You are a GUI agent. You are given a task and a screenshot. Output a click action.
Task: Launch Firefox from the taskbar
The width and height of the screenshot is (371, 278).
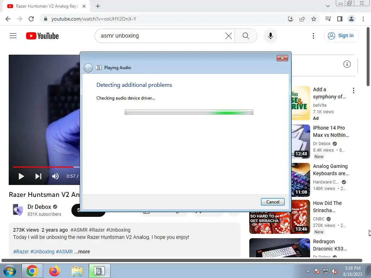click(55, 271)
